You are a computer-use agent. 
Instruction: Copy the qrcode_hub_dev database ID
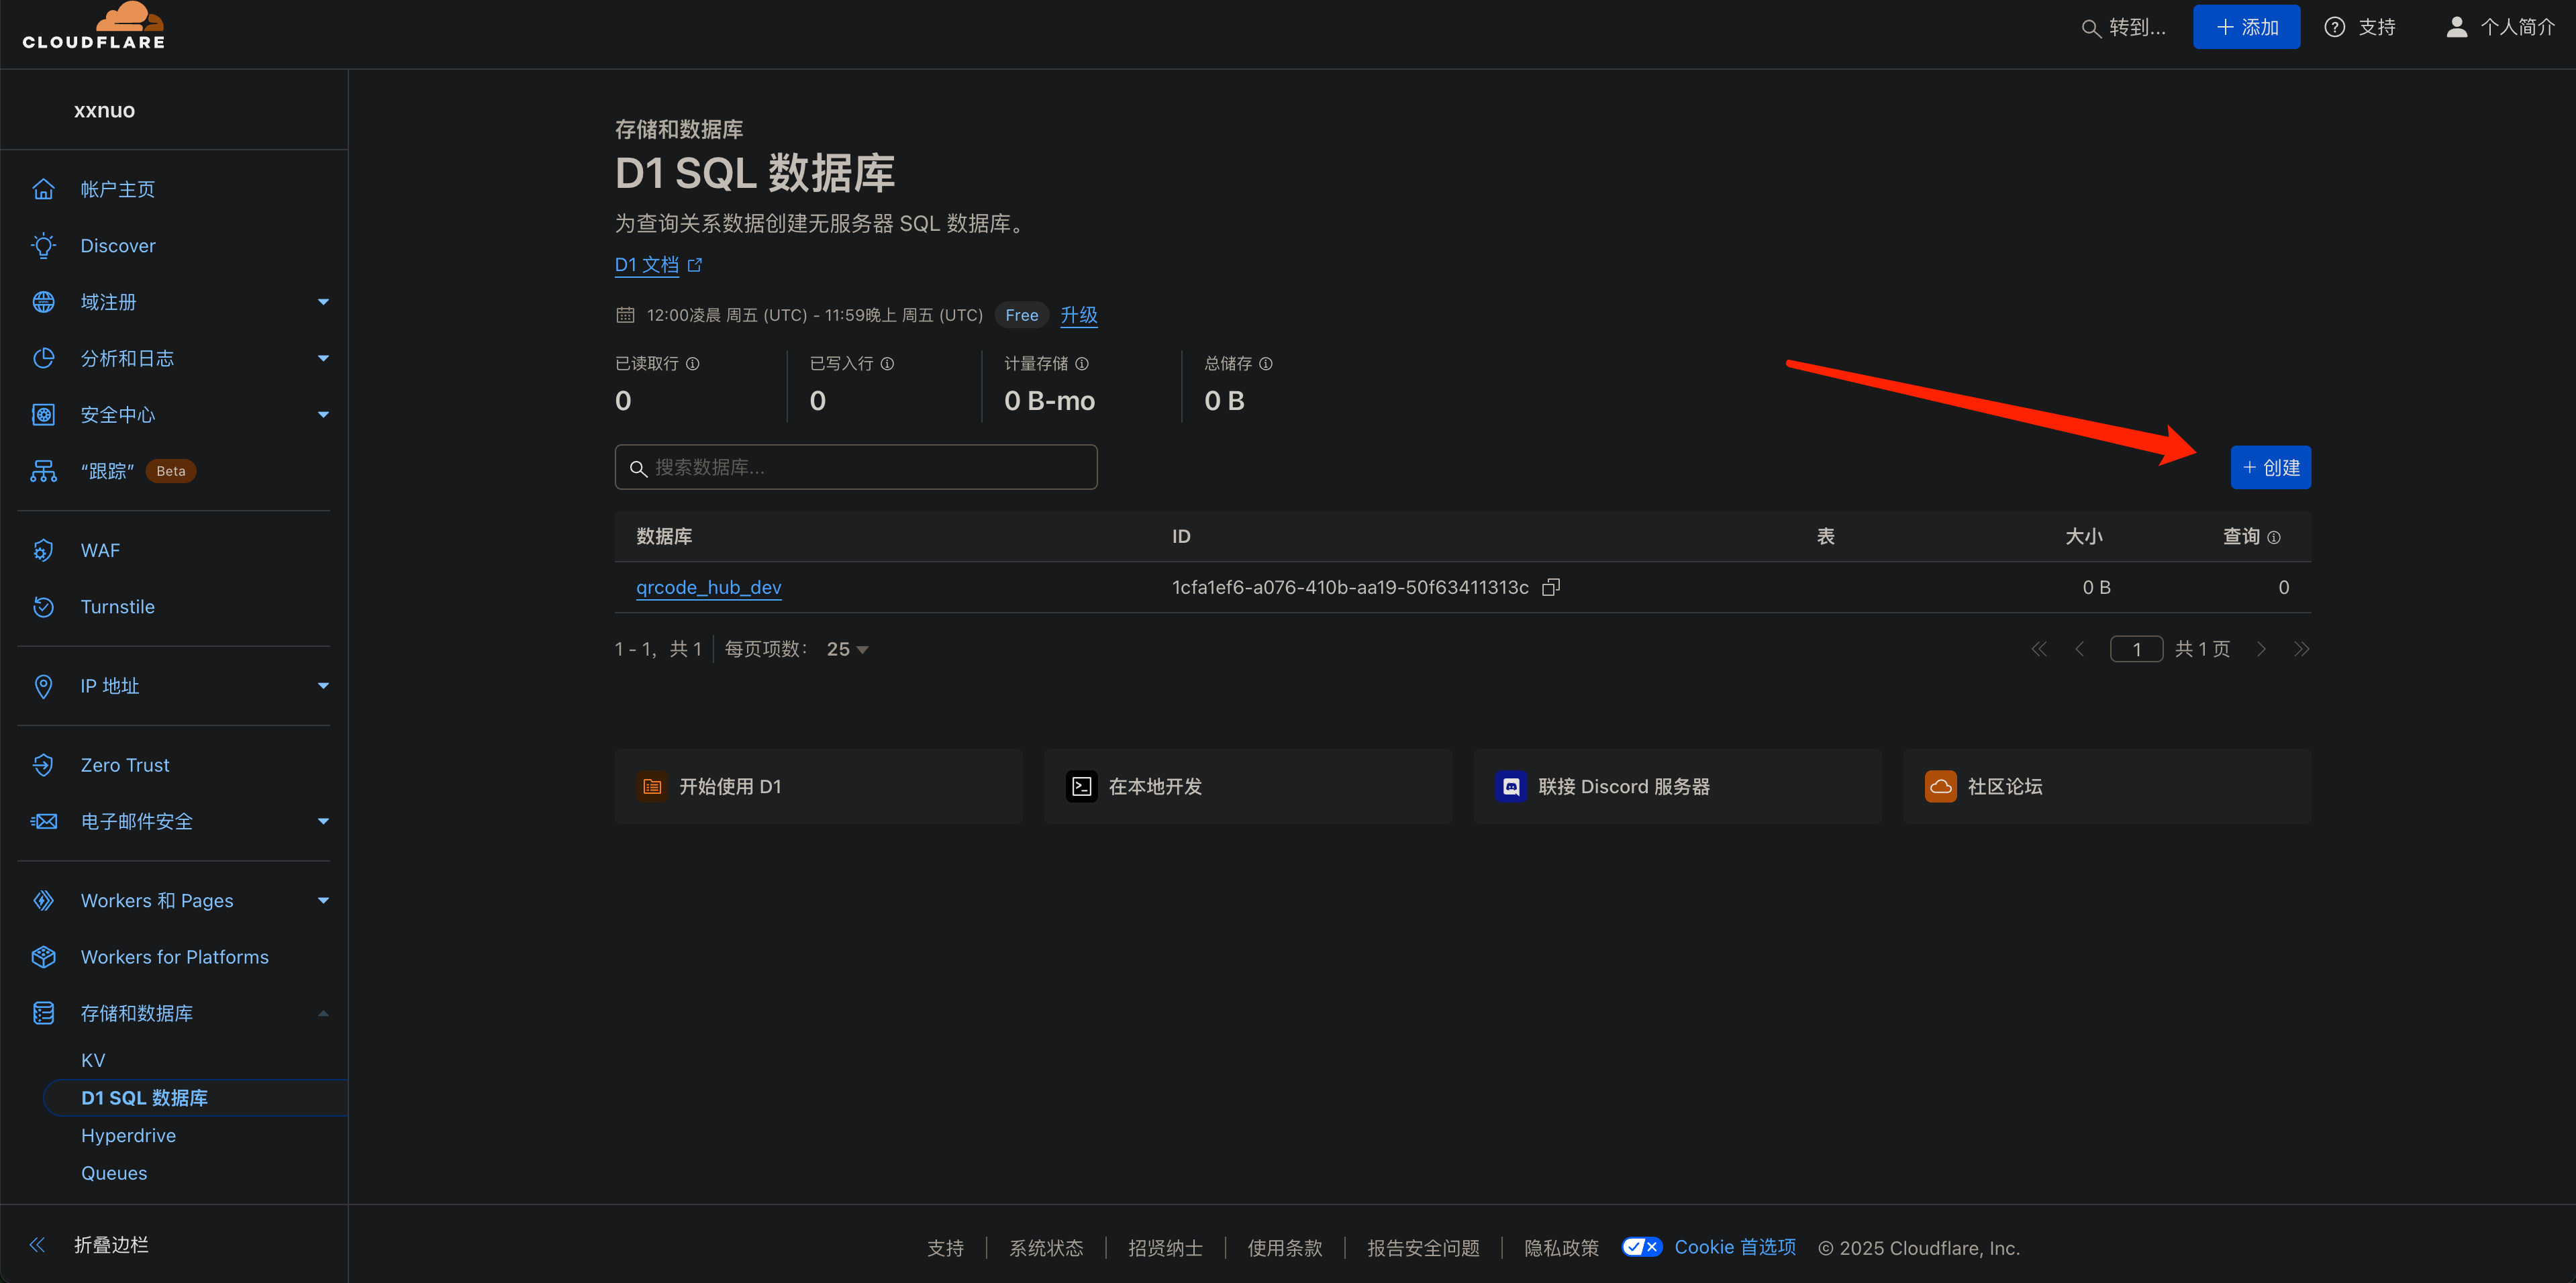(x=1550, y=587)
